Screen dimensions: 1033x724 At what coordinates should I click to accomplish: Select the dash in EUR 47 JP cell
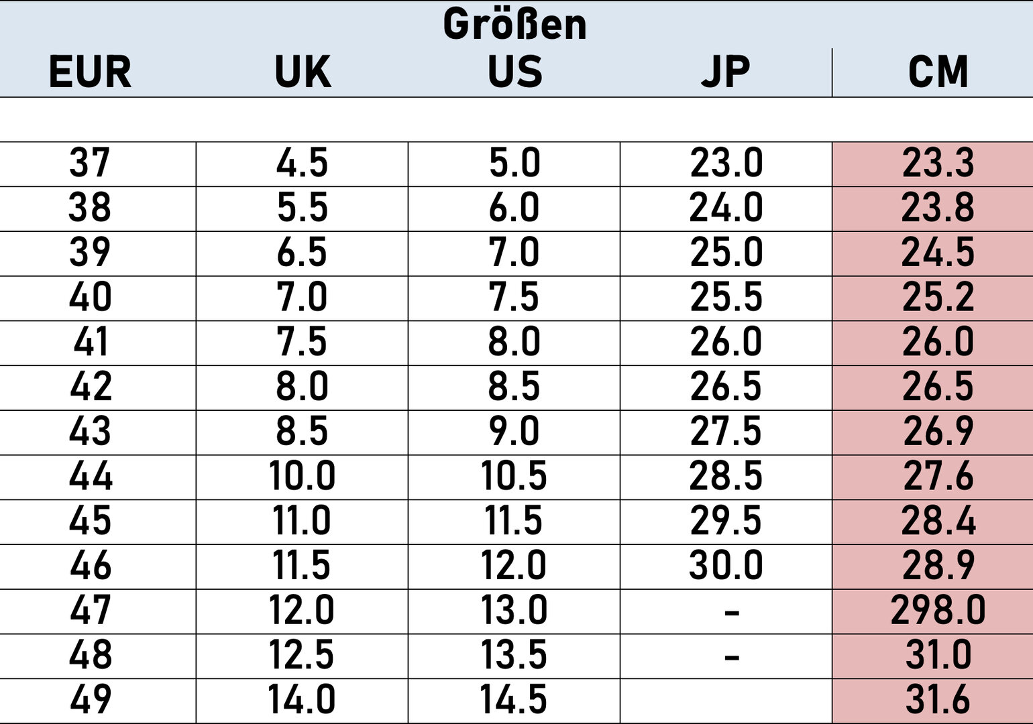pyautogui.click(x=732, y=612)
